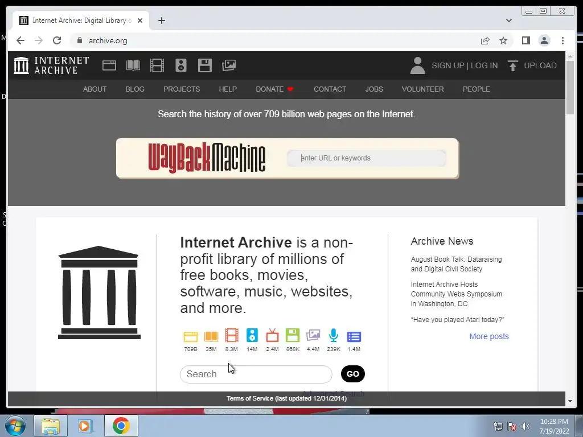Open the CONTACT menu item
Viewport: 583px width, 437px height.
click(330, 89)
